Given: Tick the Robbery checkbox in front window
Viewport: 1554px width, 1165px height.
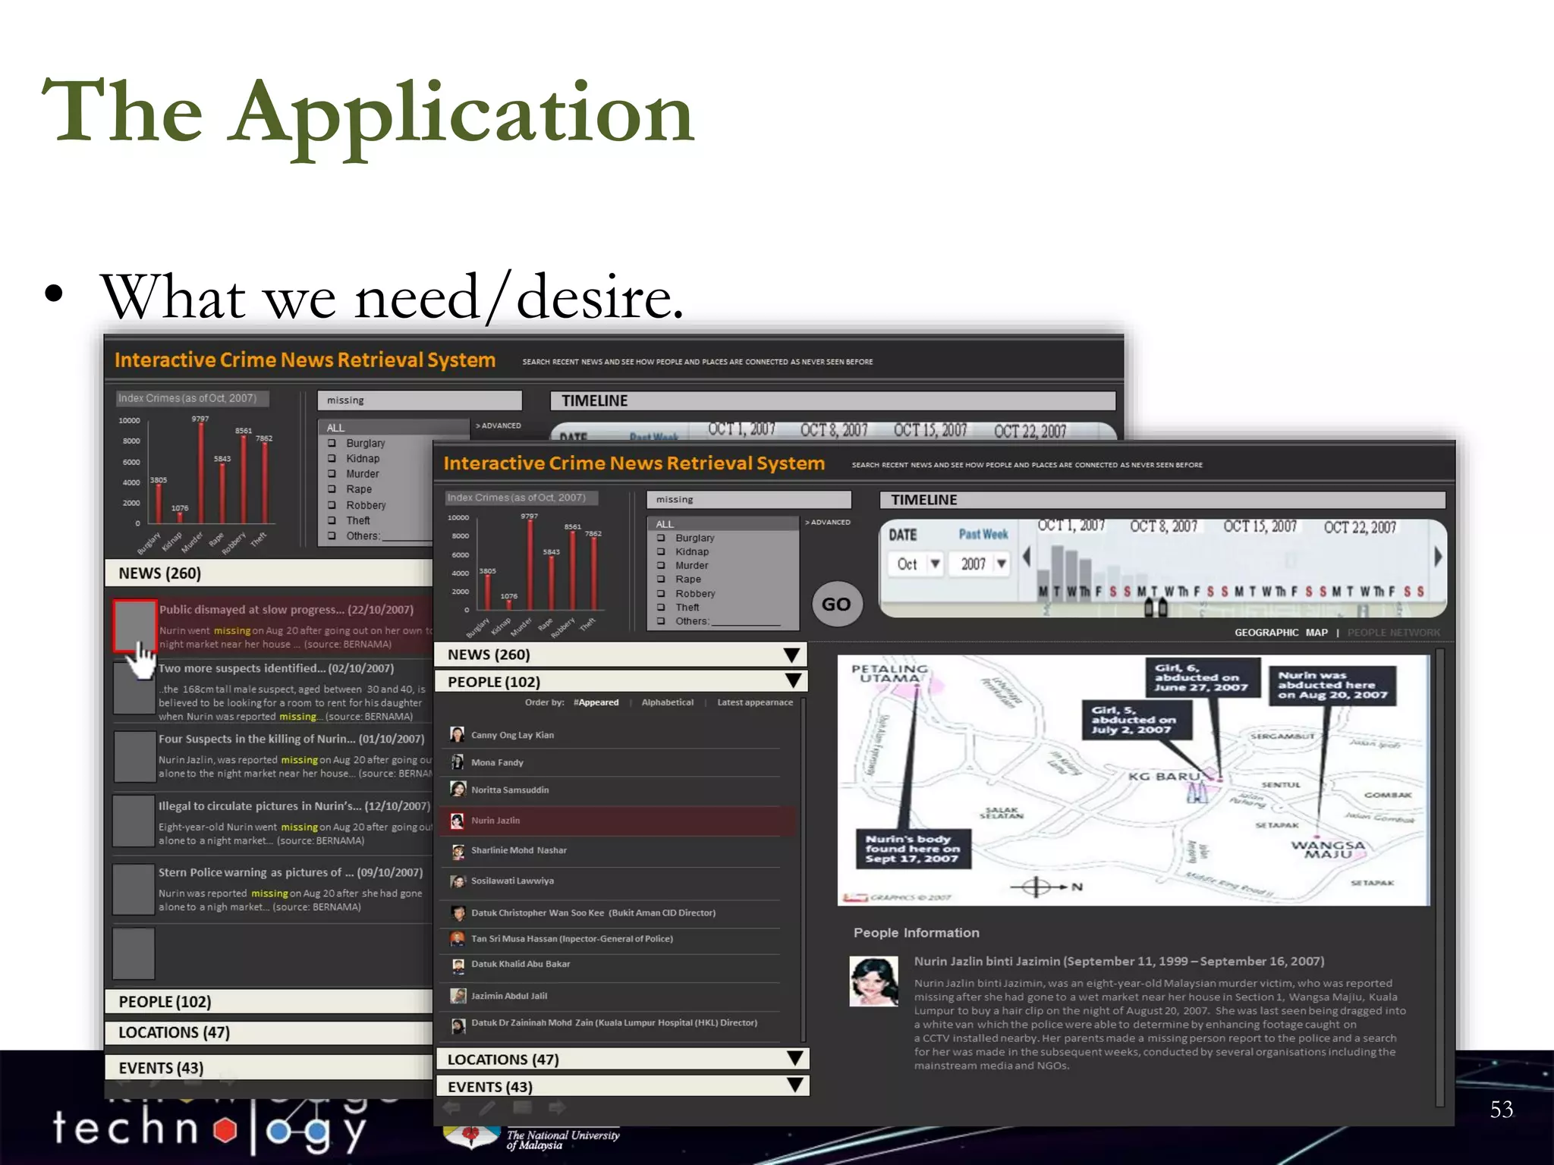Looking at the screenshot, I should (661, 593).
